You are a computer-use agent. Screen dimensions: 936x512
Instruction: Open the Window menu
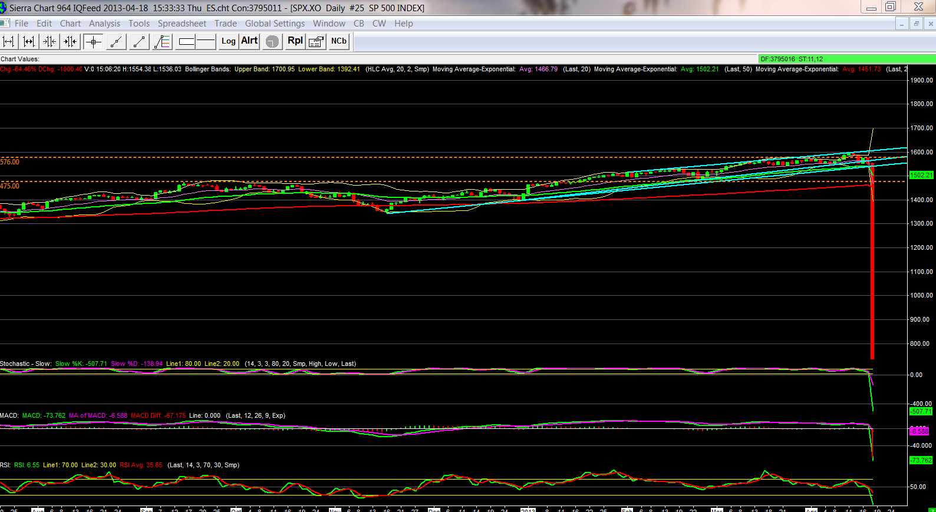pyautogui.click(x=329, y=24)
